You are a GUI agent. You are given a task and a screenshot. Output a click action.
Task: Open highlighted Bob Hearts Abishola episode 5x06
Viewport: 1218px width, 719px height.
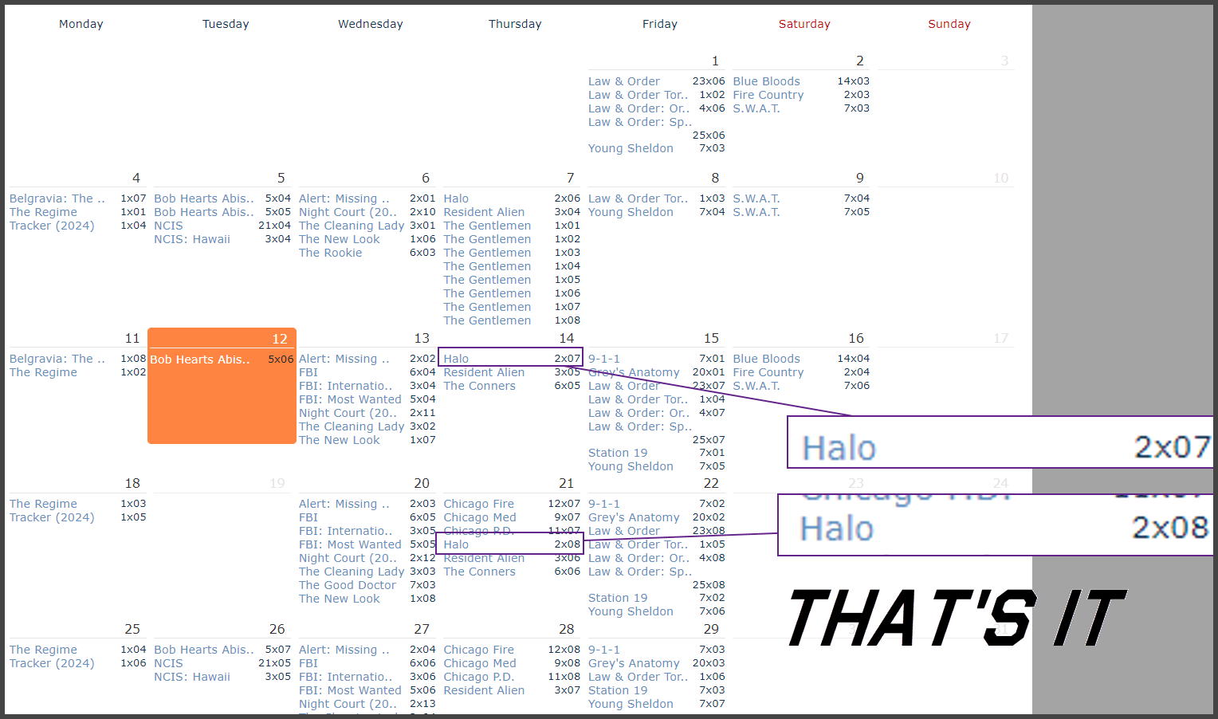[200, 359]
